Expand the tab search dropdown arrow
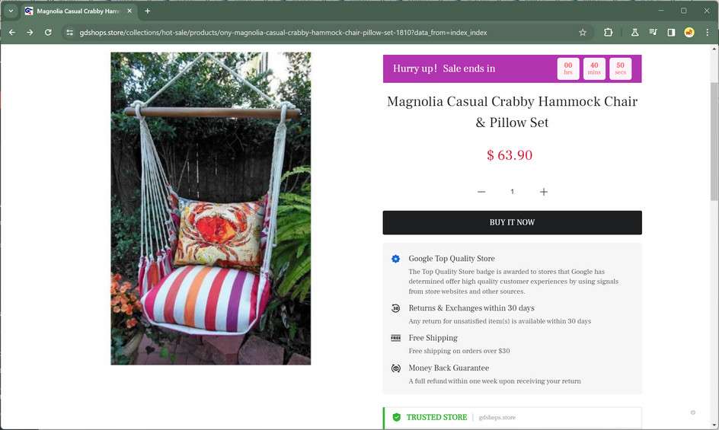This screenshot has width=719, height=430. (x=11, y=11)
